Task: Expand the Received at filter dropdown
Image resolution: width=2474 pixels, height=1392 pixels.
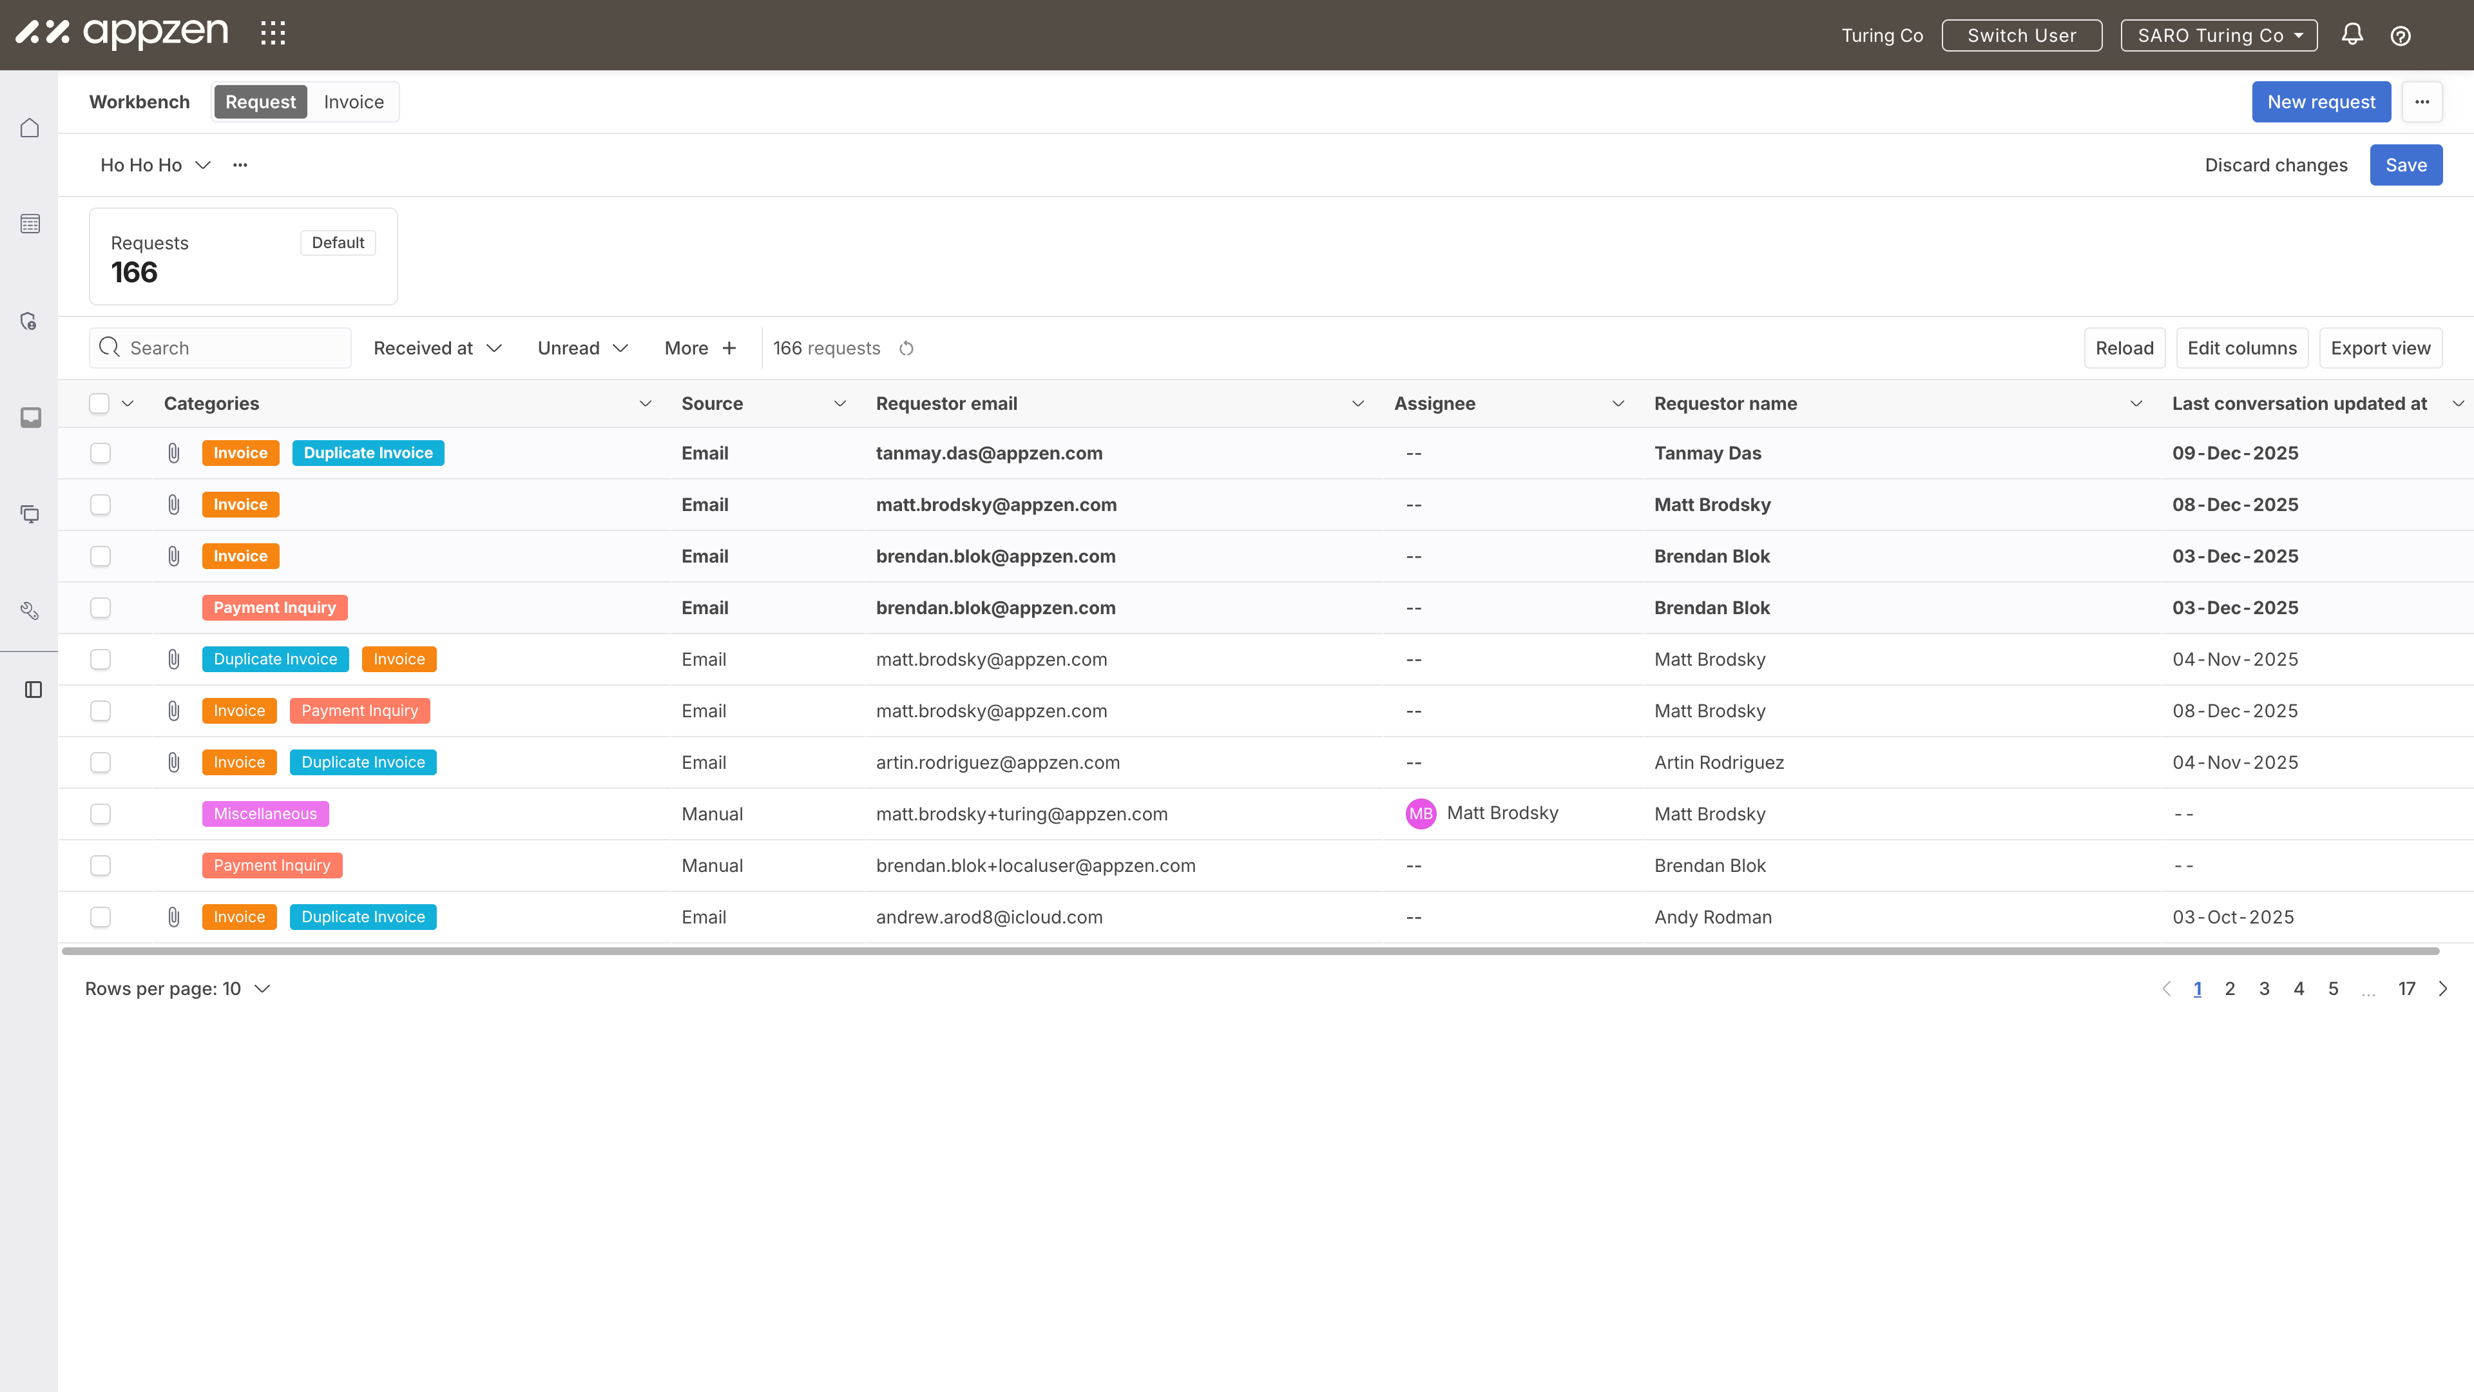Action: click(437, 348)
